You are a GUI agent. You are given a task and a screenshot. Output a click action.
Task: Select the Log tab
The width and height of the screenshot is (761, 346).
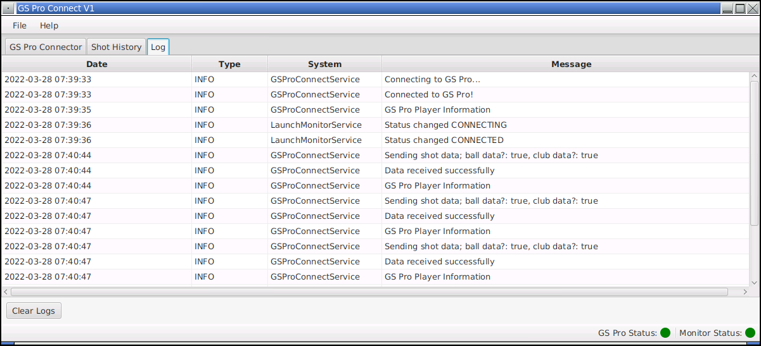[x=158, y=47]
